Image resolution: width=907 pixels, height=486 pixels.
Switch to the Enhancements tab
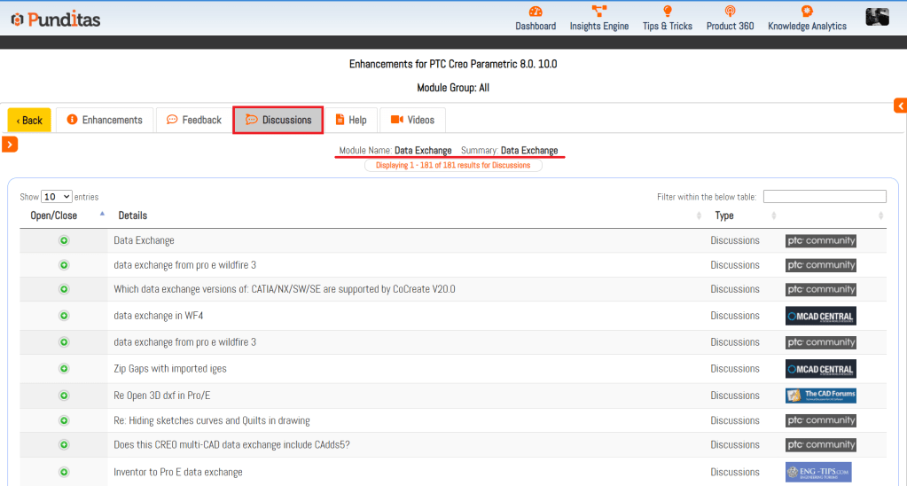click(105, 121)
